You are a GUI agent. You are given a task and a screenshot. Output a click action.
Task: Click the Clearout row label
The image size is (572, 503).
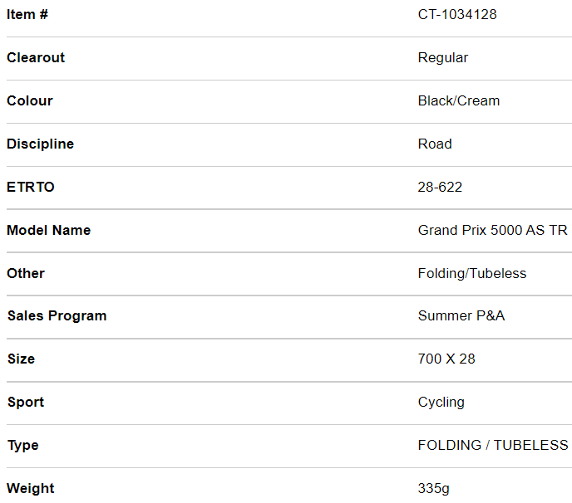36,57
